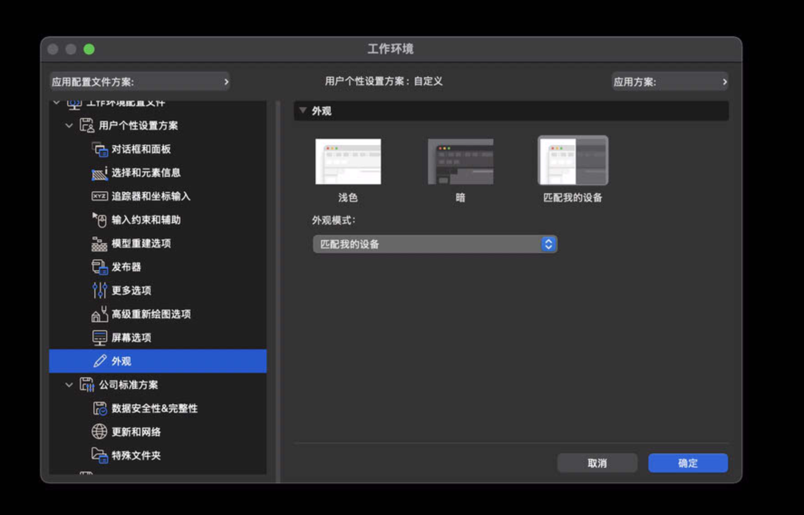The height and width of the screenshot is (515, 804).
Task: Click the 暗 label under the thumbnail
Action: tap(460, 198)
